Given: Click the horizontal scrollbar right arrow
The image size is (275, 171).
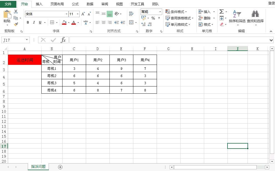Looking at the screenshot, I should pyautogui.click(x=267, y=167).
